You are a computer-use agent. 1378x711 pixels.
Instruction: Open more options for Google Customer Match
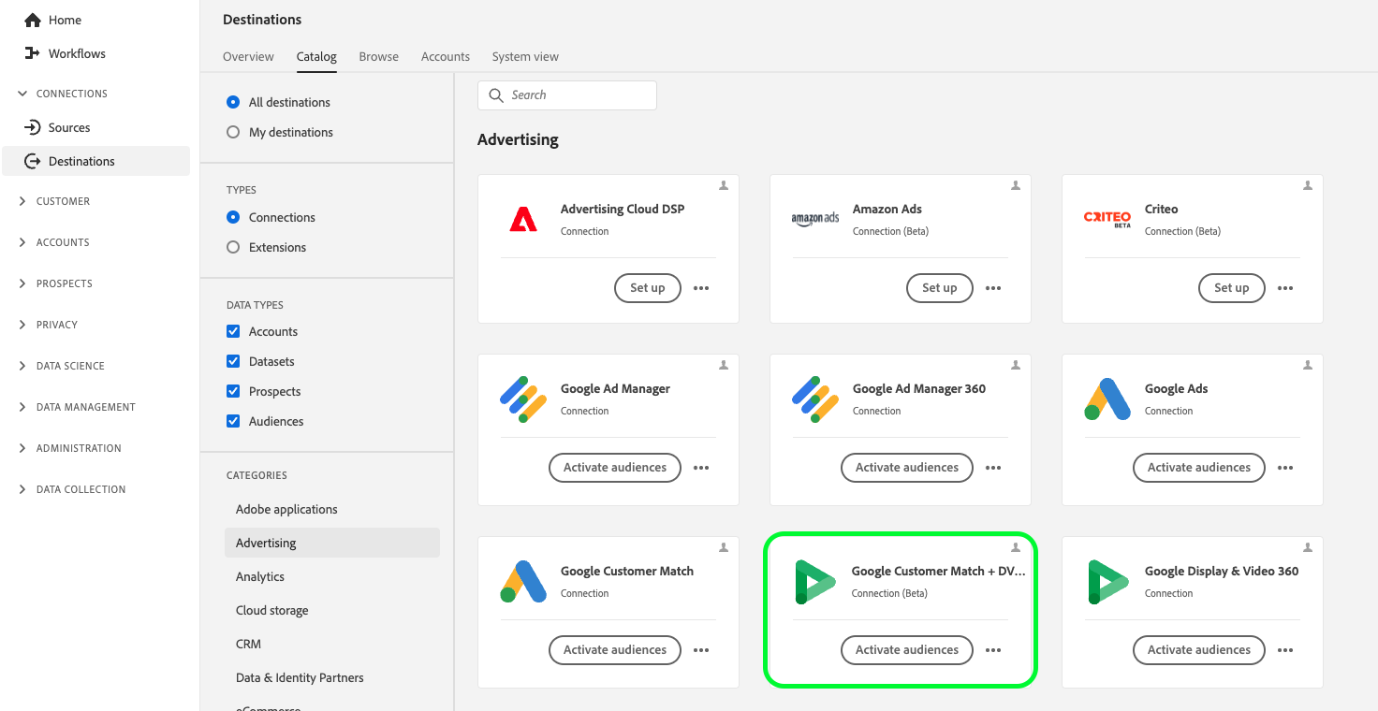(701, 650)
